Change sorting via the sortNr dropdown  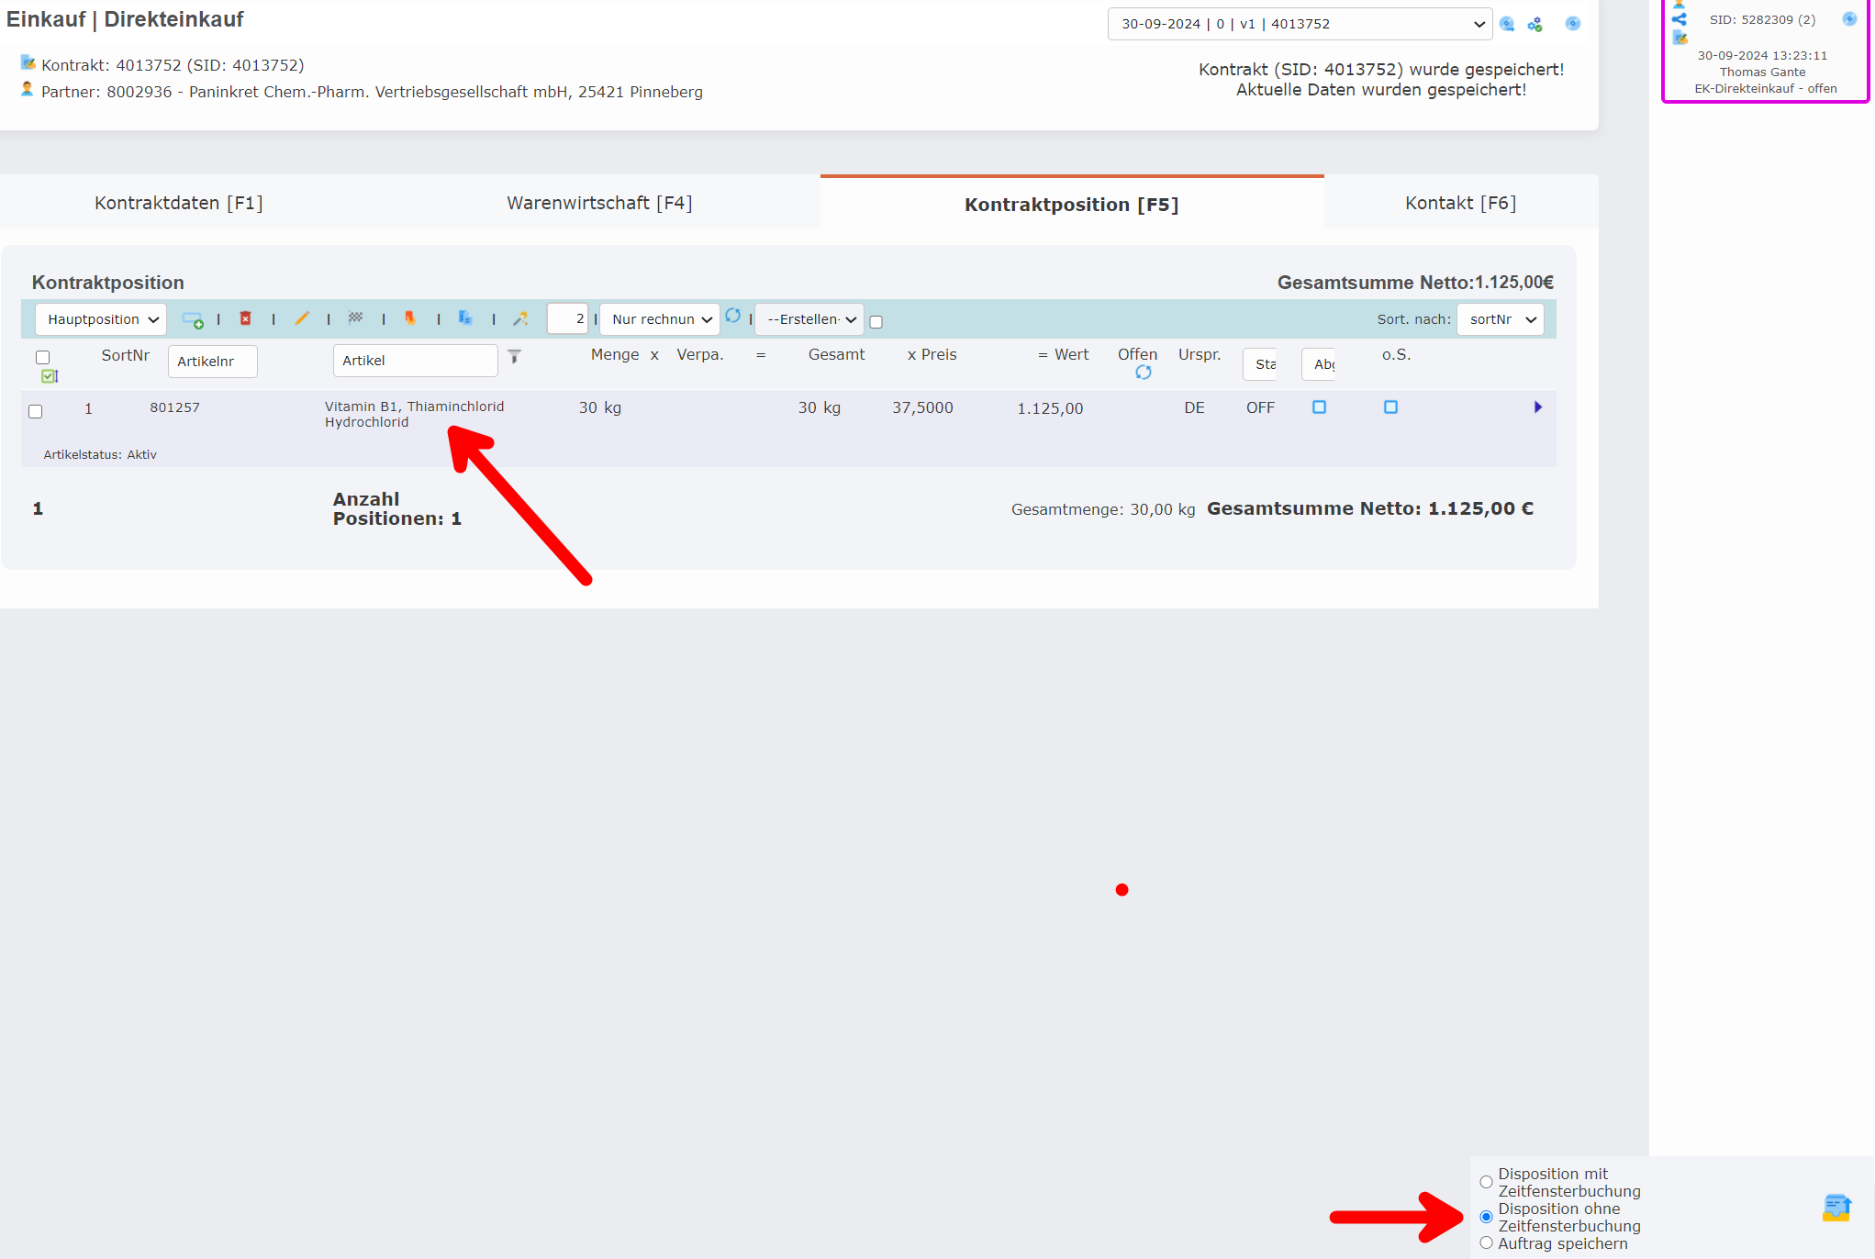pyautogui.click(x=1500, y=318)
